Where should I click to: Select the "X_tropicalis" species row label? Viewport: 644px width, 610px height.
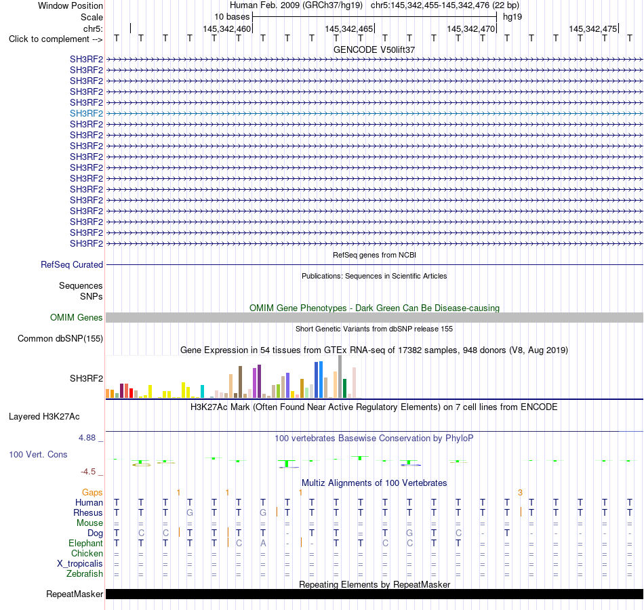(80, 564)
